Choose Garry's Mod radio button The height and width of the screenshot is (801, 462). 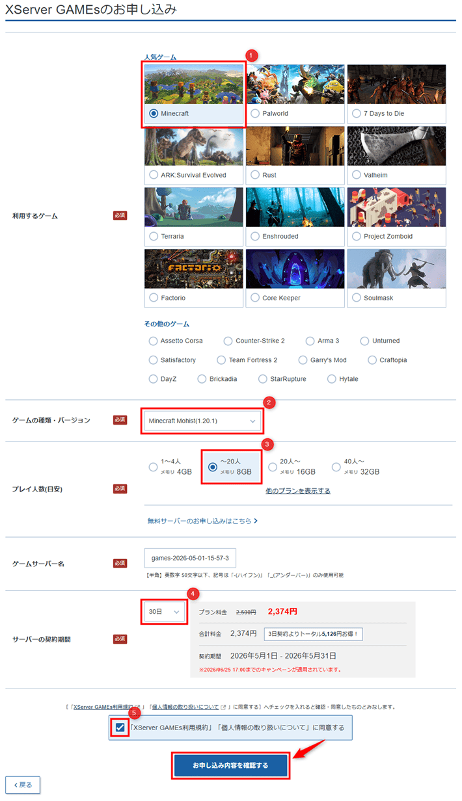(x=303, y=360)
